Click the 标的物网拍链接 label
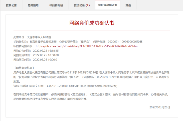Viewport: 183px width, 121px height. [x=23, y=46]
